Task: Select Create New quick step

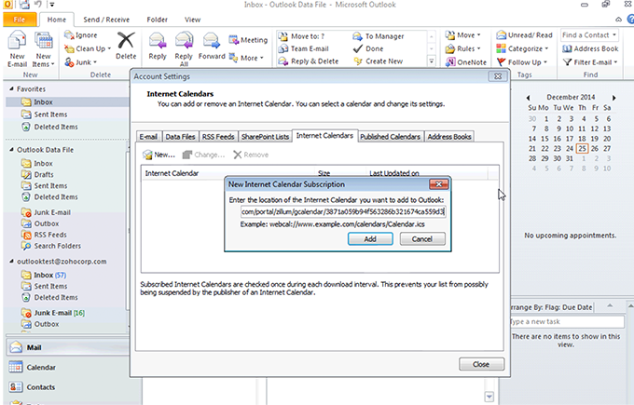Action: pyautogui.click(x=378, y=61)
